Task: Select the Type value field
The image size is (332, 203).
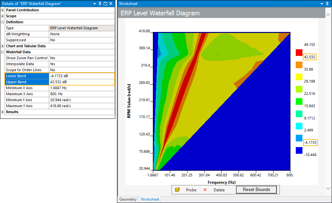Action: point(82,28)
